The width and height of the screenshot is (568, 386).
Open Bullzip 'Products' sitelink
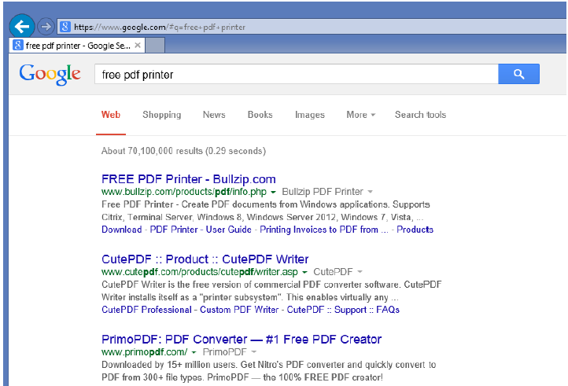pos(415,230)
